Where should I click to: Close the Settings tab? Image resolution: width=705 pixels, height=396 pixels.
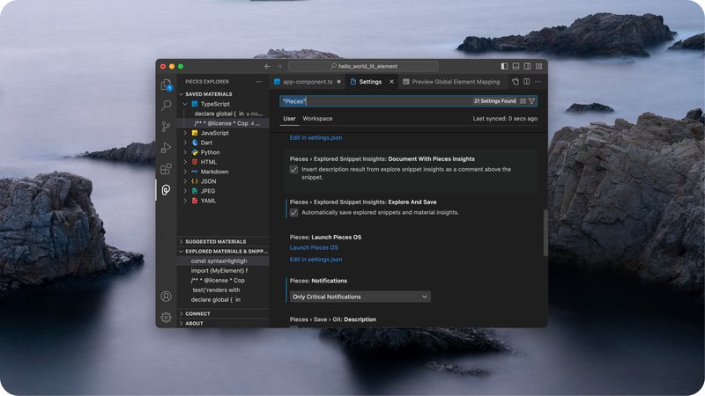pyautogui.click(x=391, y=82)
